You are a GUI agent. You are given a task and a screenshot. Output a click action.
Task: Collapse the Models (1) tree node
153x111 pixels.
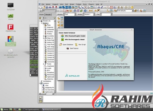[40, 21]
